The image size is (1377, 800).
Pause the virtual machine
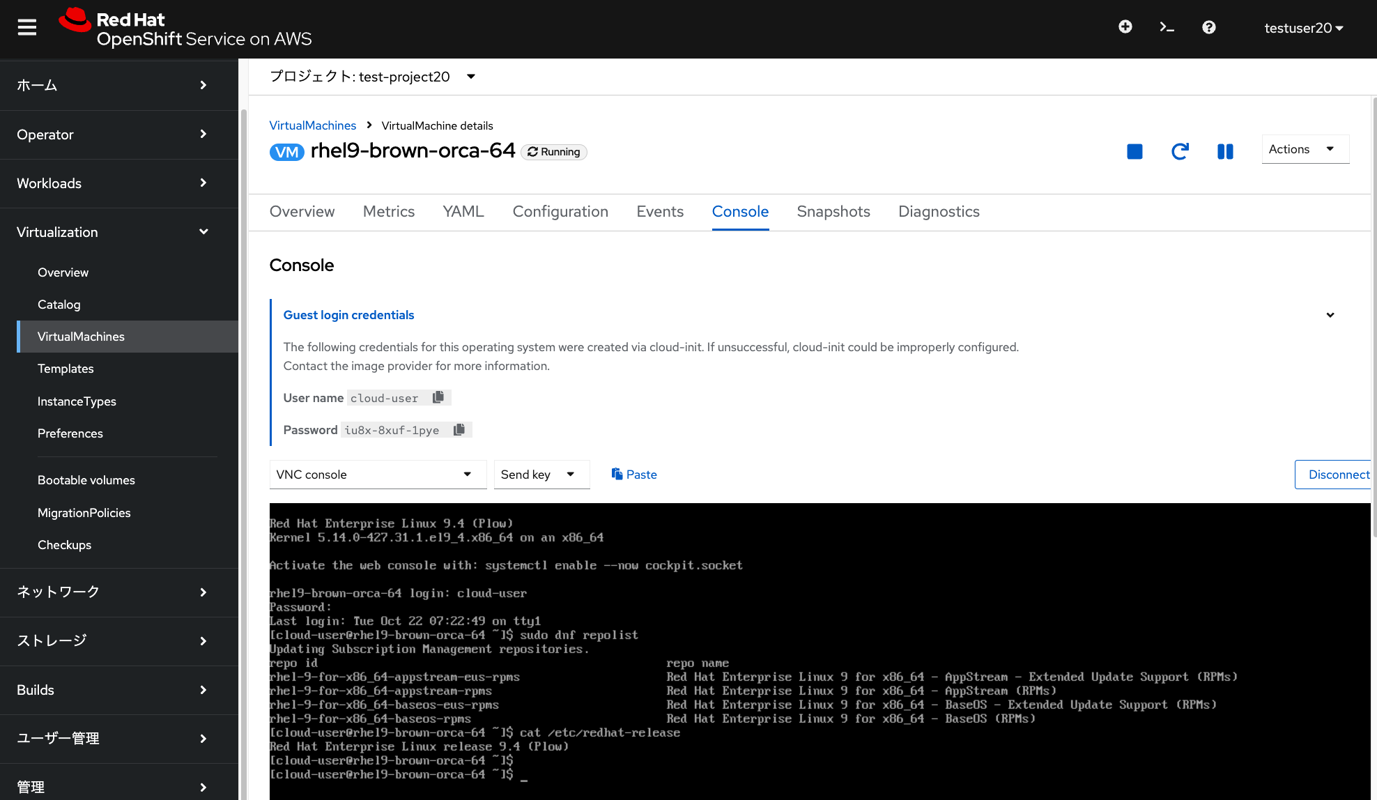1225,151
